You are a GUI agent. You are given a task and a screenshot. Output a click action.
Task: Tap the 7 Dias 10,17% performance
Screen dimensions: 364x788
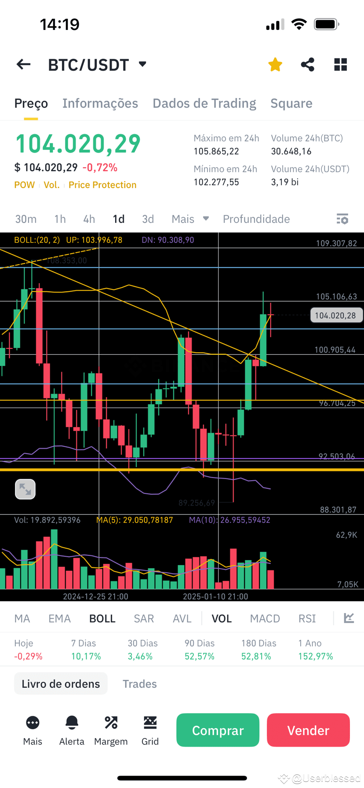(x=86, y=649)
